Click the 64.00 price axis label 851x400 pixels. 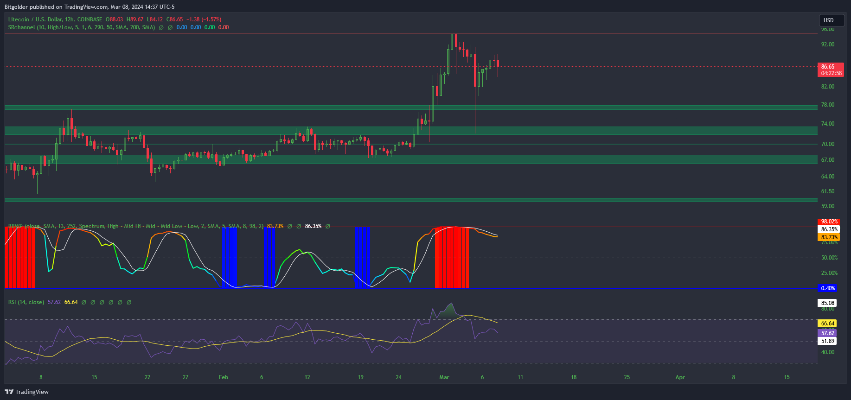click(x=828, y=177)
